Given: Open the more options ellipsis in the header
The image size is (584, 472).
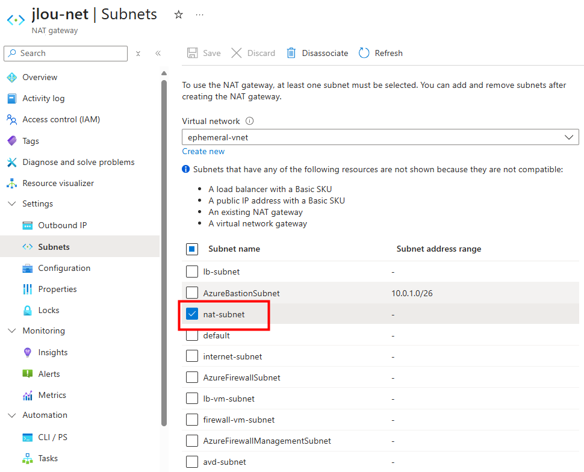Looking at the screenshot, I should tap(200, 14).
